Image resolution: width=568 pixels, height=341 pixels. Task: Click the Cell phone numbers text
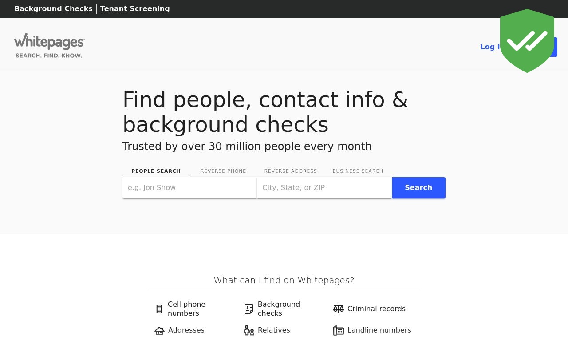186,309
